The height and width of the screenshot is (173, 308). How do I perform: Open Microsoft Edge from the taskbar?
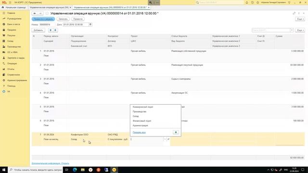(75, 170)
